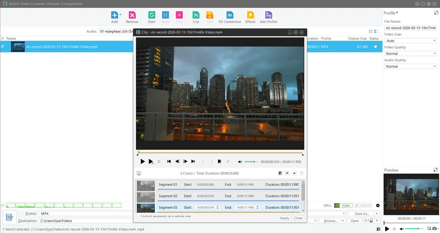Open the Audio Quality dropdown

tap(410, 66)
